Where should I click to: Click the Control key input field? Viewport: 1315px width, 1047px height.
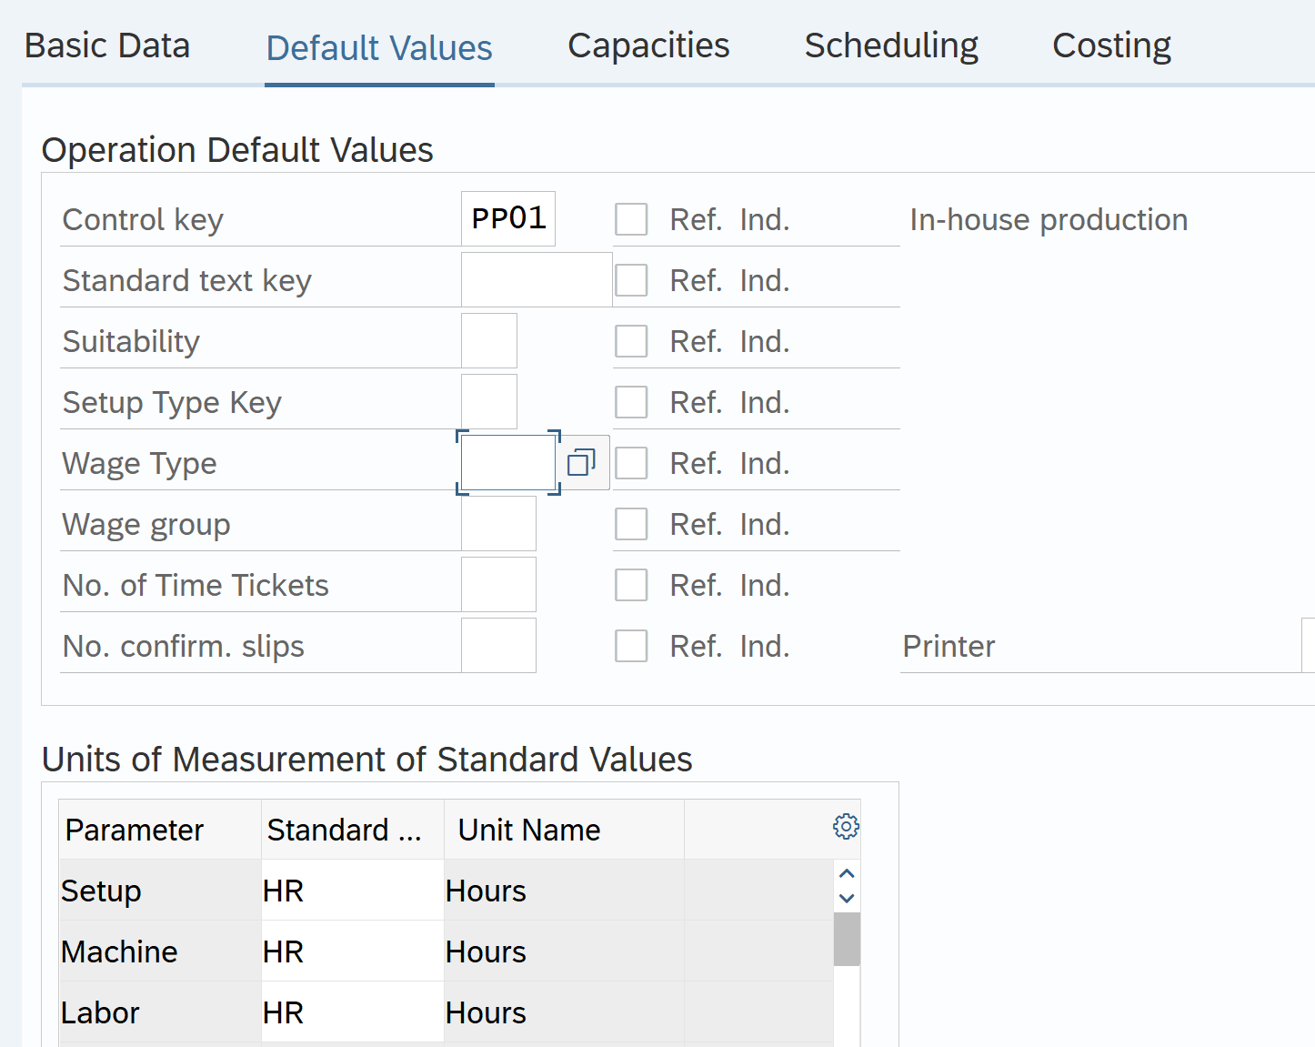(507, 219)
